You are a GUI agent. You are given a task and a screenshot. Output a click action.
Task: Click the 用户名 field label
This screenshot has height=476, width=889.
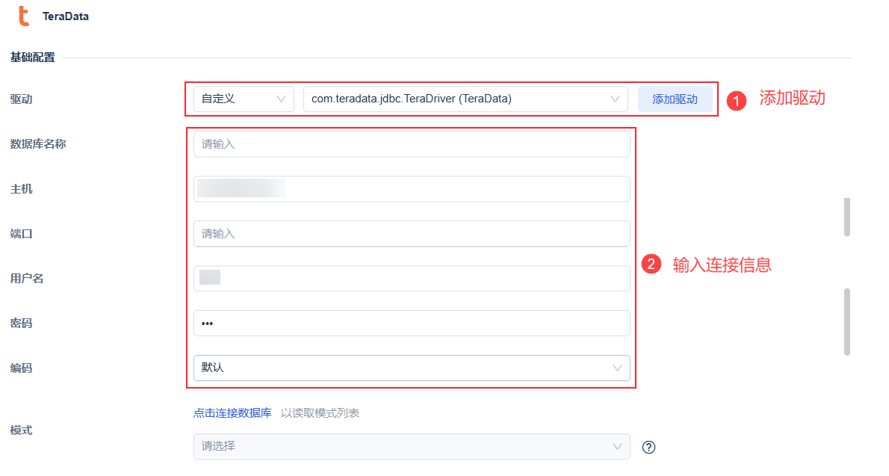click(27, 279)
